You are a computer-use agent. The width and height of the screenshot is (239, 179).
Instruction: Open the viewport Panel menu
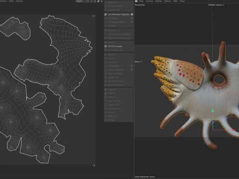coord(182,1)
